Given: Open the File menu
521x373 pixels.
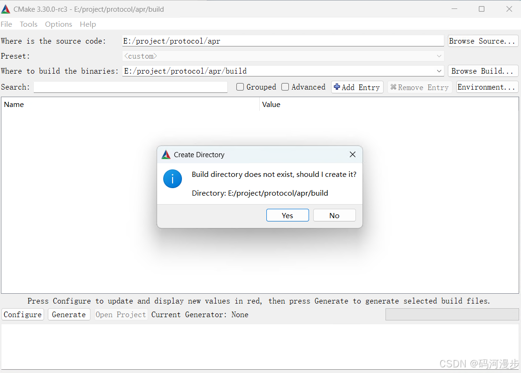Looking at the screenshot, I should (6, 24).
